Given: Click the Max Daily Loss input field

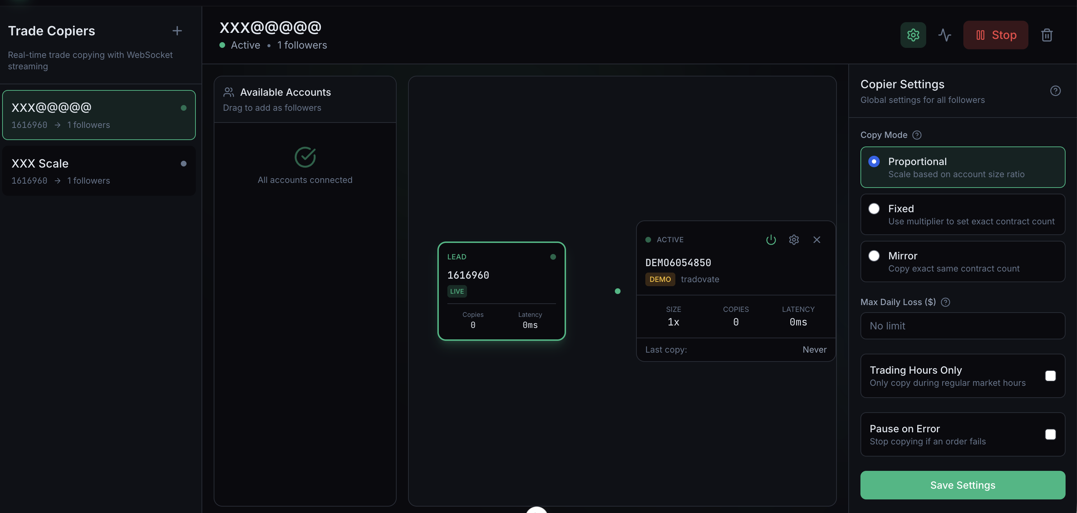Looking at the screenshot, I should pos(962,326).
